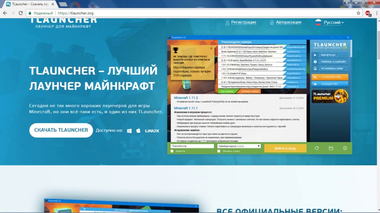Open the Русский language dropdown

pyautogui.click(x=333, y=22)
